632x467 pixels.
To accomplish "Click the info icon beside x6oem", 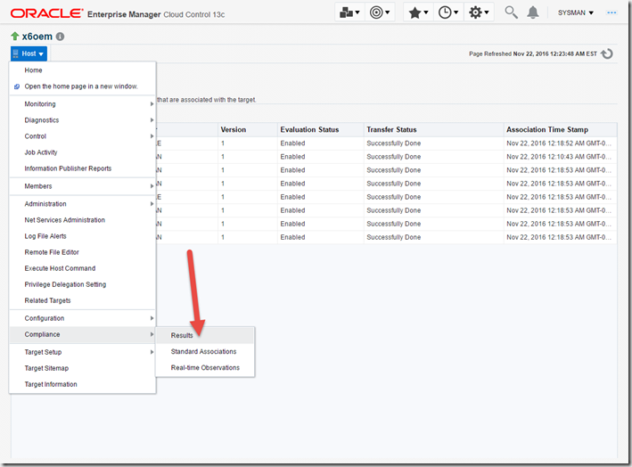I will coord(60,37).
